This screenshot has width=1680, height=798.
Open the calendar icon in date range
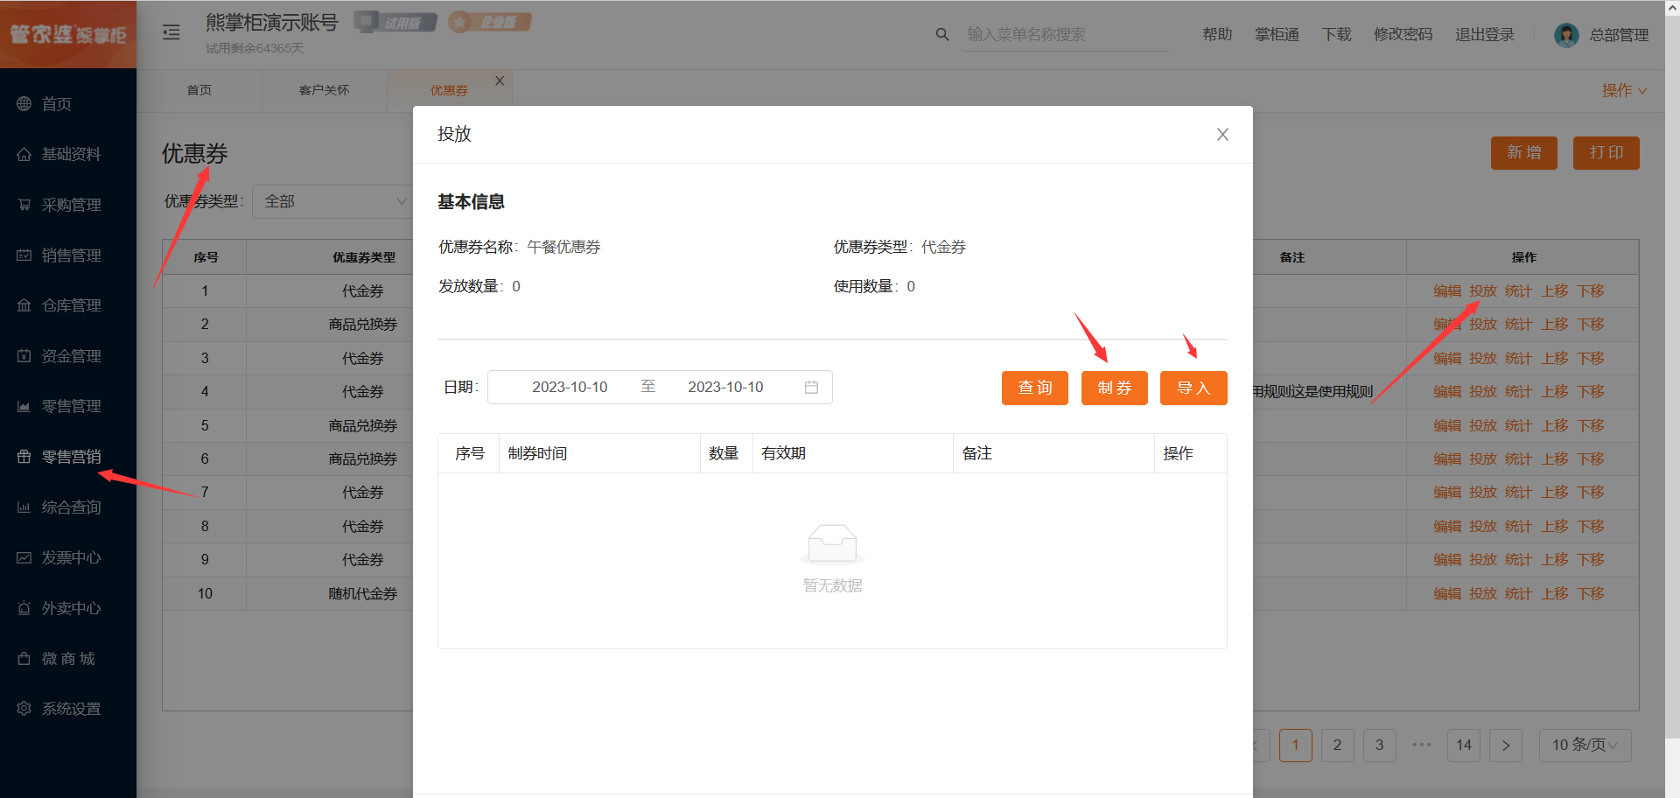[x=811, y=387]
